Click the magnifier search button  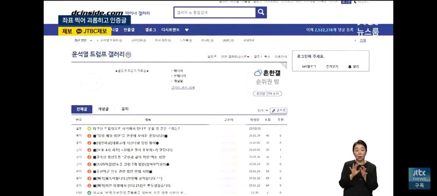261,13
